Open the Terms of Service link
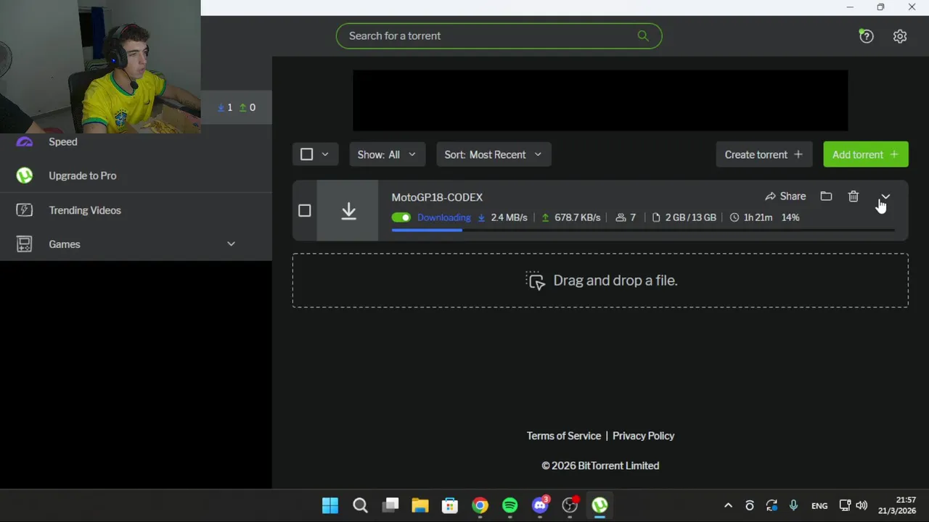Screen dimensions: 929x522 tap(564, 436)
